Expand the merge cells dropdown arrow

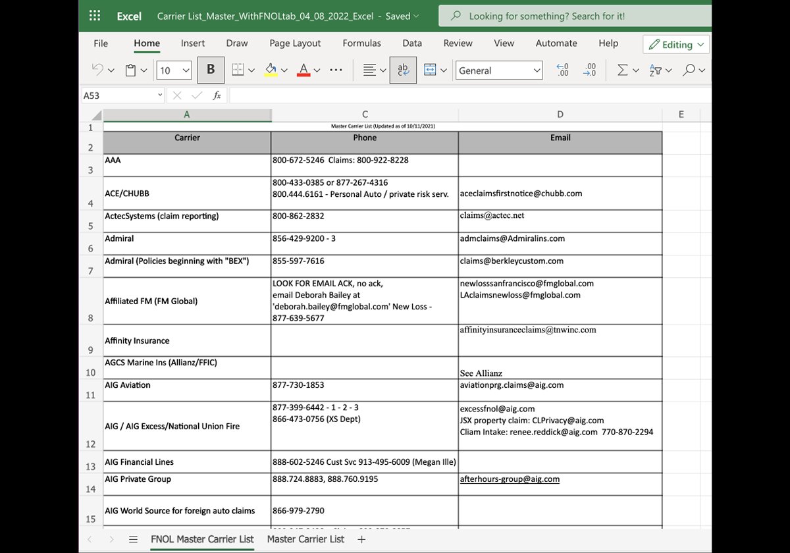(444, 70)
